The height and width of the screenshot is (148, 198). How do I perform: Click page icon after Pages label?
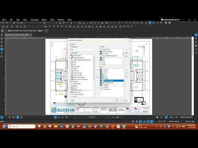46,31
